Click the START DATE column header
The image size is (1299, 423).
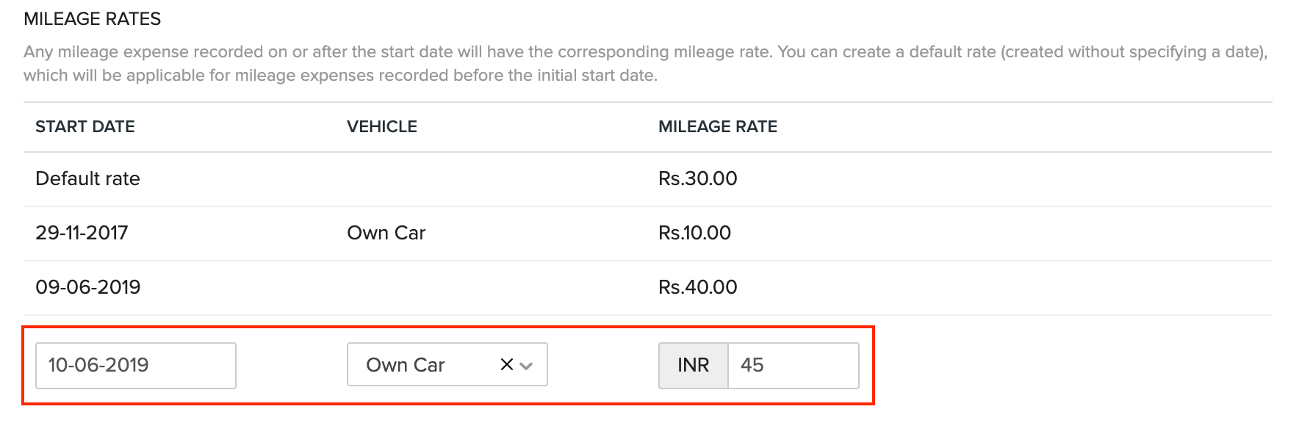pyautogui.click(x=85, y=127)
